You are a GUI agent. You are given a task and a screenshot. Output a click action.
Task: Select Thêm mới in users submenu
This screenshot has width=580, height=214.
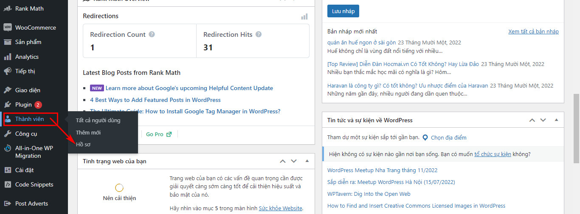coord(88,132)
